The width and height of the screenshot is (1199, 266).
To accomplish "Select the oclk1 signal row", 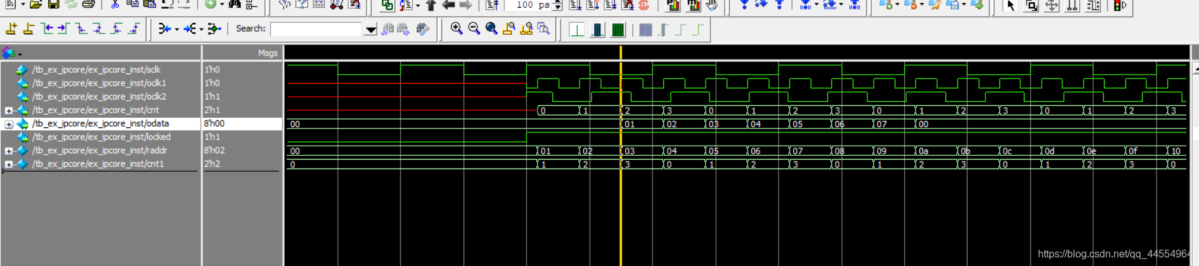I will 100,83.
